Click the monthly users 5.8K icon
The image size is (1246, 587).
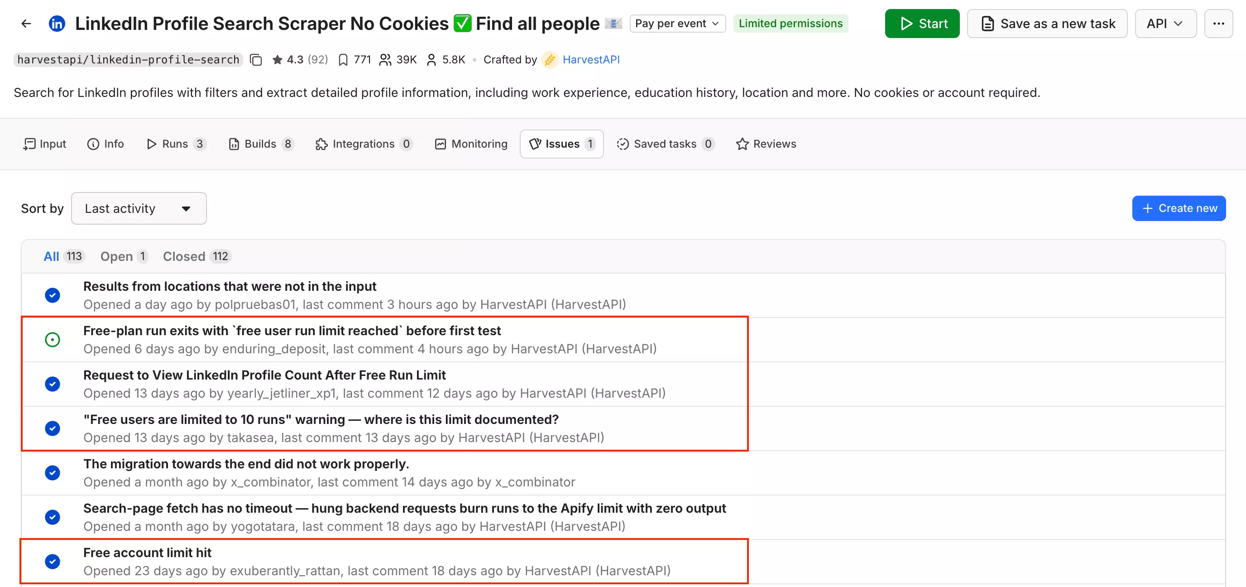pos(431,59)
